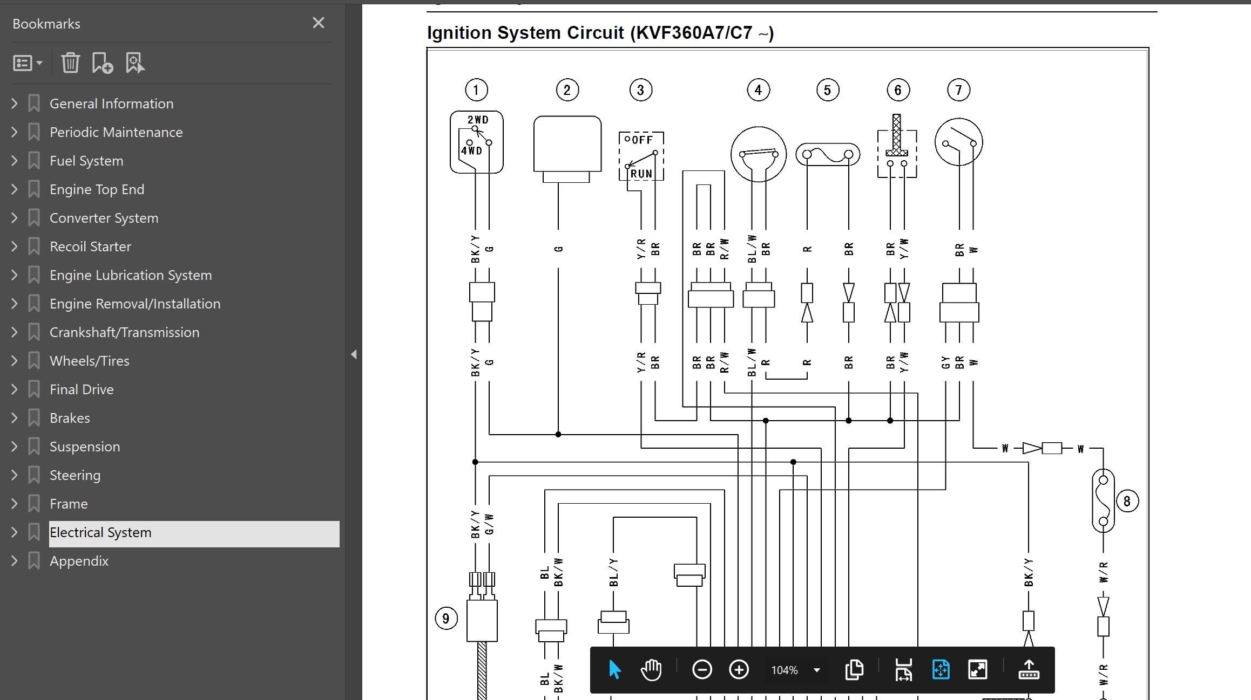Click bookmark icon beside Appendix

[x=34, y=561]
